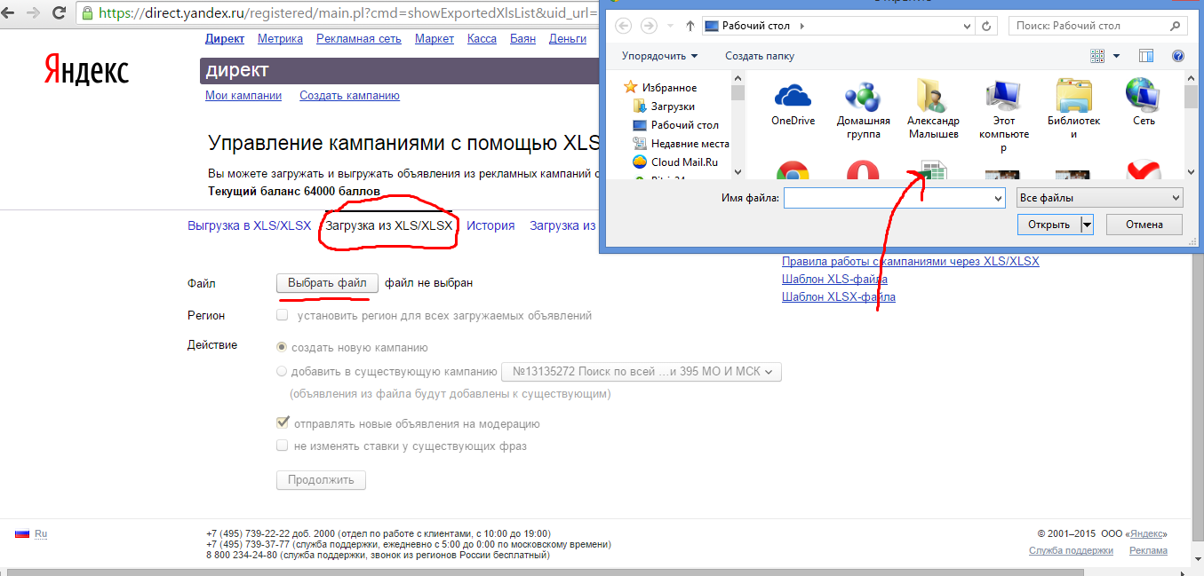Open the Рекламная сеть menu link
1204x576 pixels.
tap(359, 38)
